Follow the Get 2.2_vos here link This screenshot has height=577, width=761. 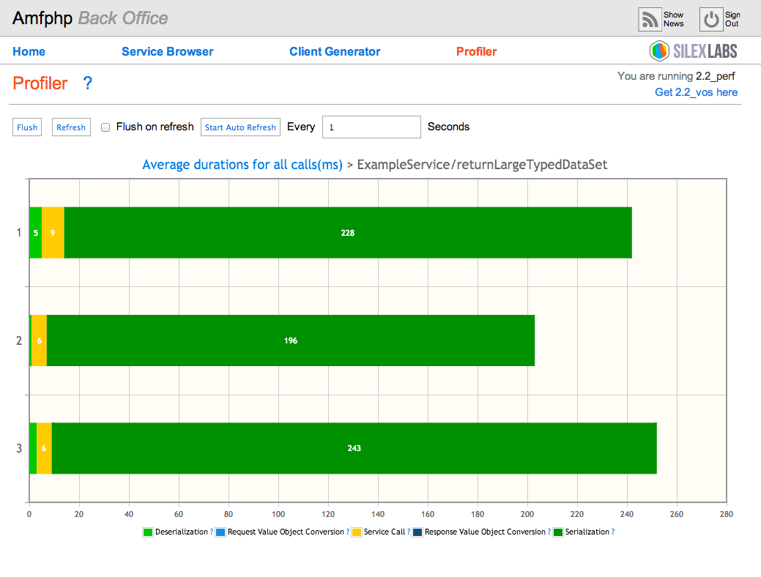[x=696, y=92]
